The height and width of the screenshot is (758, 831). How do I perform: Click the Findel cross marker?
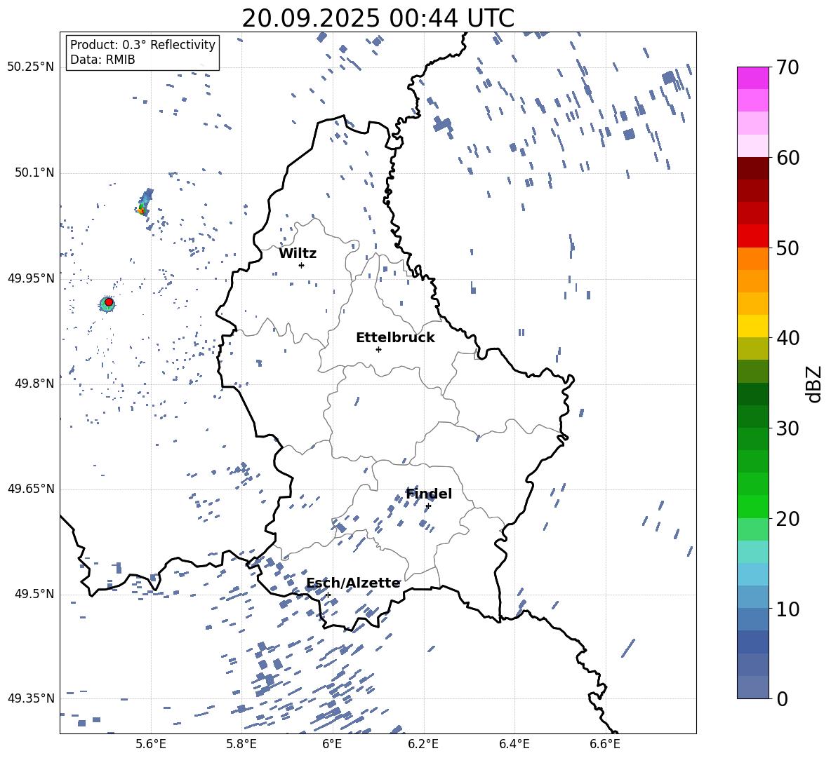428,506
